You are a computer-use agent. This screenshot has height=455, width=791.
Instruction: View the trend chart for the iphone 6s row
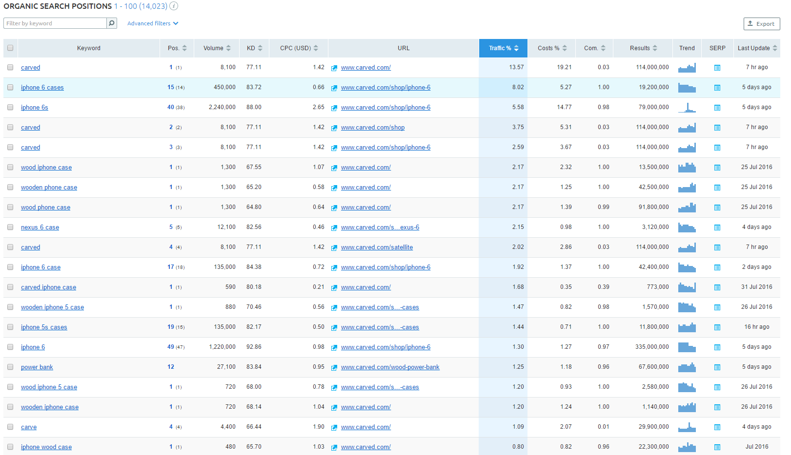click(x=687, y=107)
